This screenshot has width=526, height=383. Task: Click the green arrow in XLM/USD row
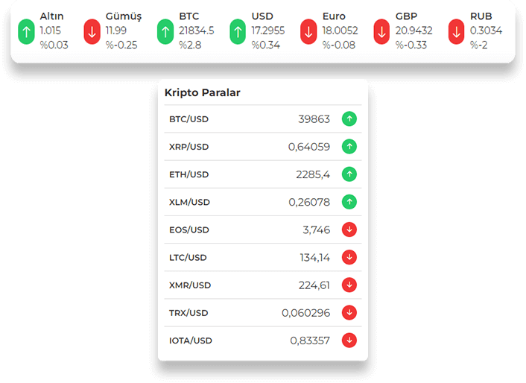tap(349, 202)
